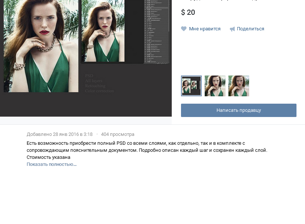
Task: Click the 404 просмотра view count
Action: [x=118, y=134]
